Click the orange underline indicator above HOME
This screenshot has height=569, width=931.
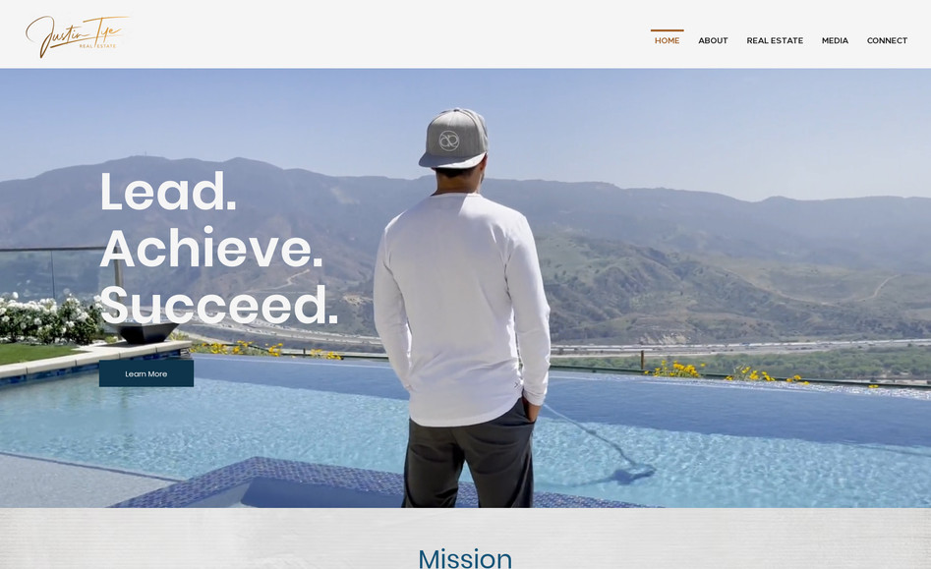click(667, 30)
